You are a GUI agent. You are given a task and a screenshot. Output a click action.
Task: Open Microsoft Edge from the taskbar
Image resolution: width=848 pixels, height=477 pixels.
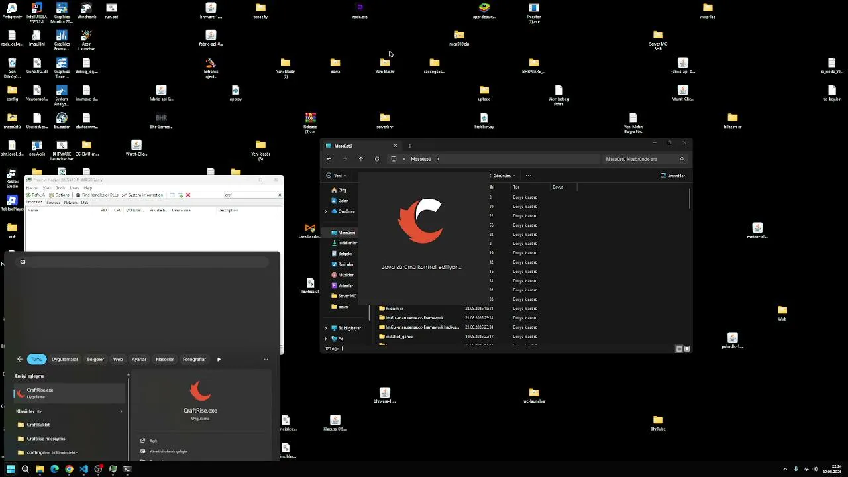54,469
